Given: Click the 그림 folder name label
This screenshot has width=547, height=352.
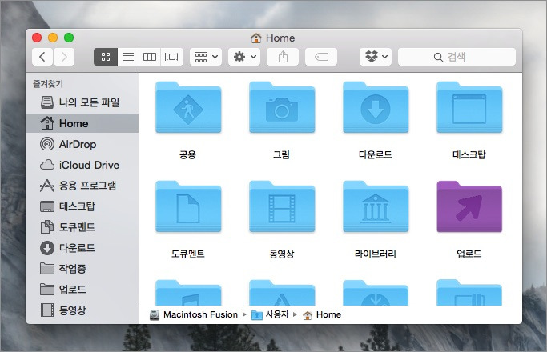Looking at the screenshot, I should pos(282,154).
